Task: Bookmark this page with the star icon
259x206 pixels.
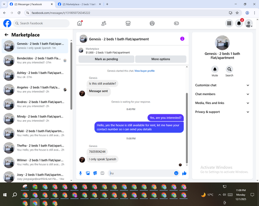Action: (237, 13)
